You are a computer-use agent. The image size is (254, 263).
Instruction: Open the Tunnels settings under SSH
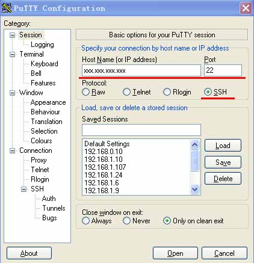click(54, 208)
